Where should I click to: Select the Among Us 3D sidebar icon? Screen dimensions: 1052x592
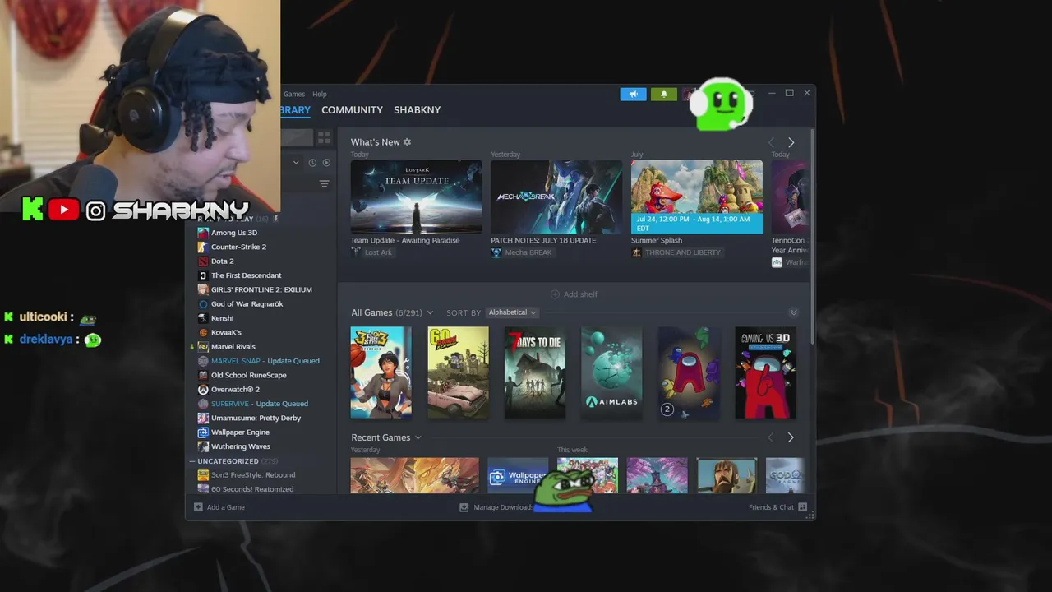(203, 233)
